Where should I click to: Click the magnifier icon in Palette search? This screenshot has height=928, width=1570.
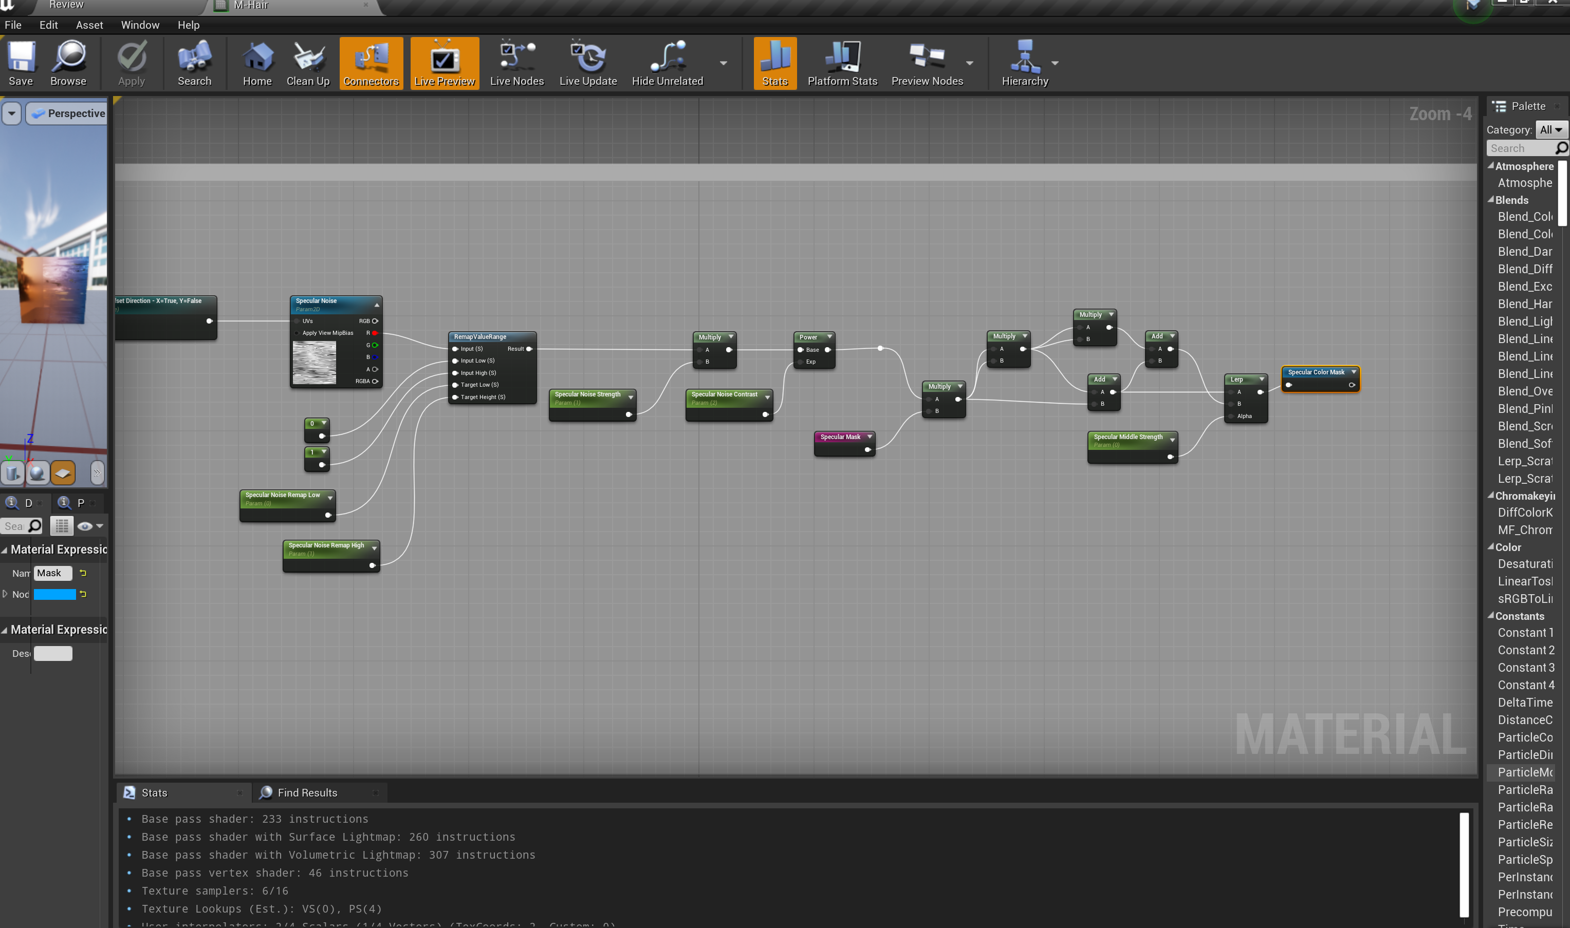coord(1561,148)
